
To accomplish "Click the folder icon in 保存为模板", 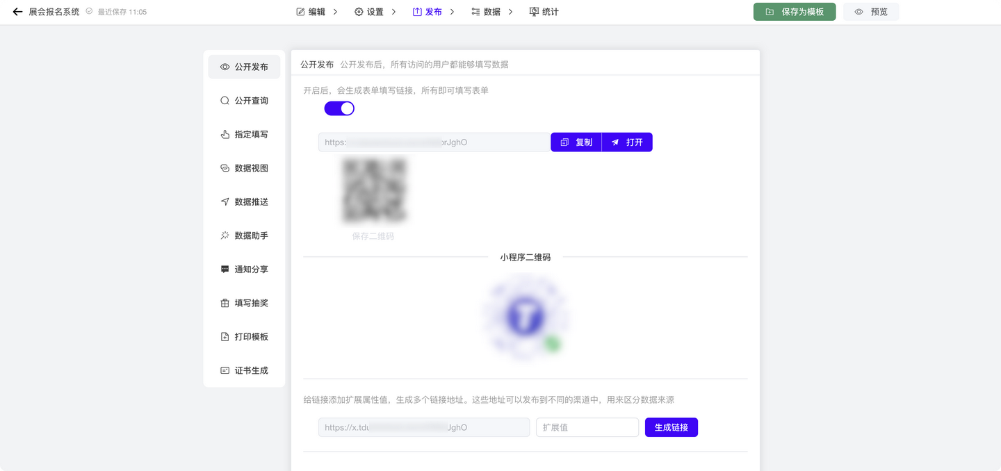I will tap(770, 12).
